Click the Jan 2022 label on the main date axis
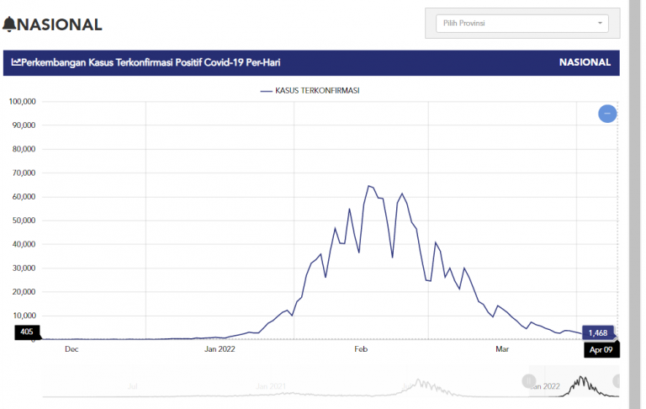The image size is (646, 409). (219, 348)
